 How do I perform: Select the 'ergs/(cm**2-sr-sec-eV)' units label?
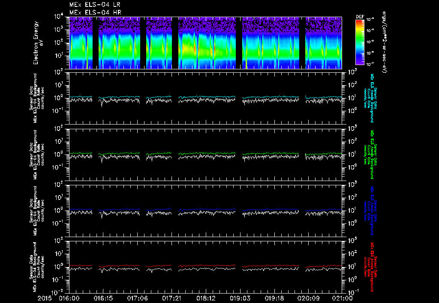pos(384,42)
